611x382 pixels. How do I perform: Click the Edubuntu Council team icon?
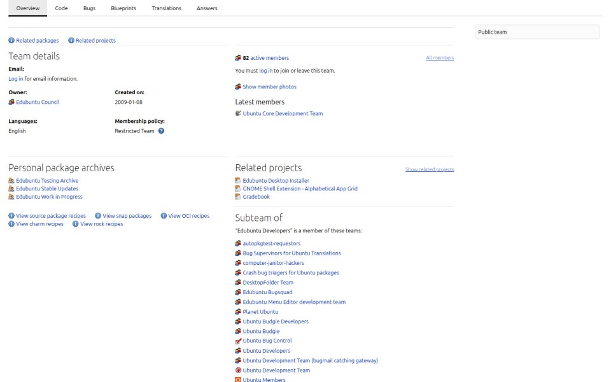11,102
